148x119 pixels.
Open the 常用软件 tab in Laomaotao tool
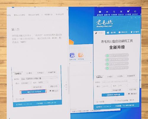123,32
